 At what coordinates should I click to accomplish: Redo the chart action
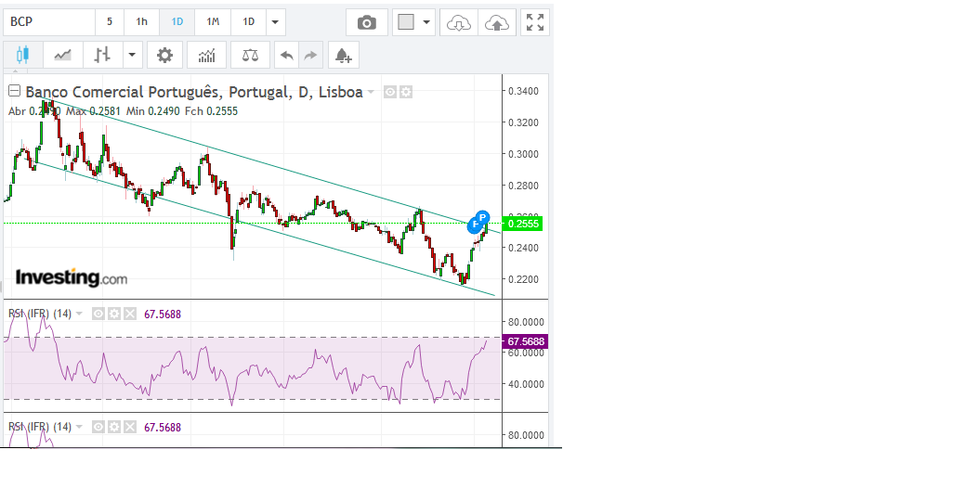point(310,56)
